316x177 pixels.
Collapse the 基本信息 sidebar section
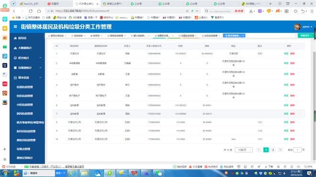pos(40,78)
